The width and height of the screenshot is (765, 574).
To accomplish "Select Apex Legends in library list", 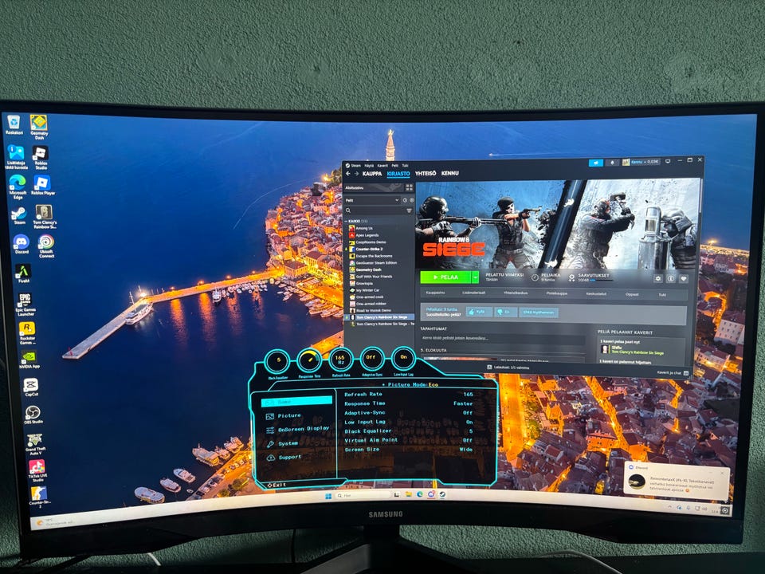I will [367, 234].
